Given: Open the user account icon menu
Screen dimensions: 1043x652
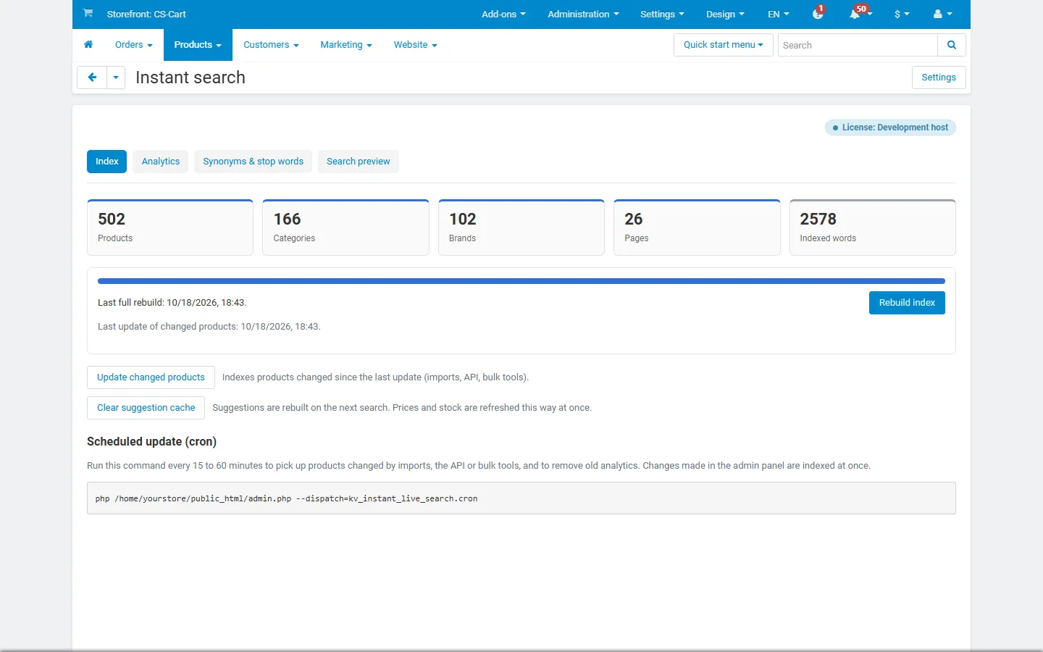Looking at the screenshot, I should pyautogui.click(x=942, y=14).
